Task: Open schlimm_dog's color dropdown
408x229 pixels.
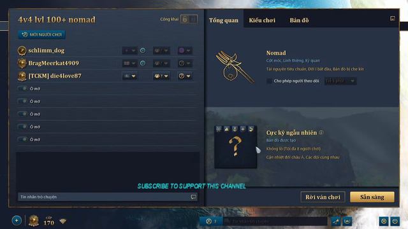Action: point(185,50)
